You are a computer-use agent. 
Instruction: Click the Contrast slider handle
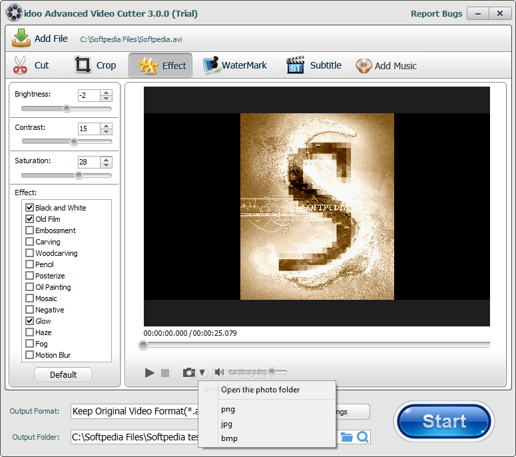[x=74, y=142]
